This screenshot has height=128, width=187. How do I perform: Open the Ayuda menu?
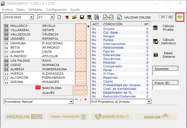click(x=75, y=10)
